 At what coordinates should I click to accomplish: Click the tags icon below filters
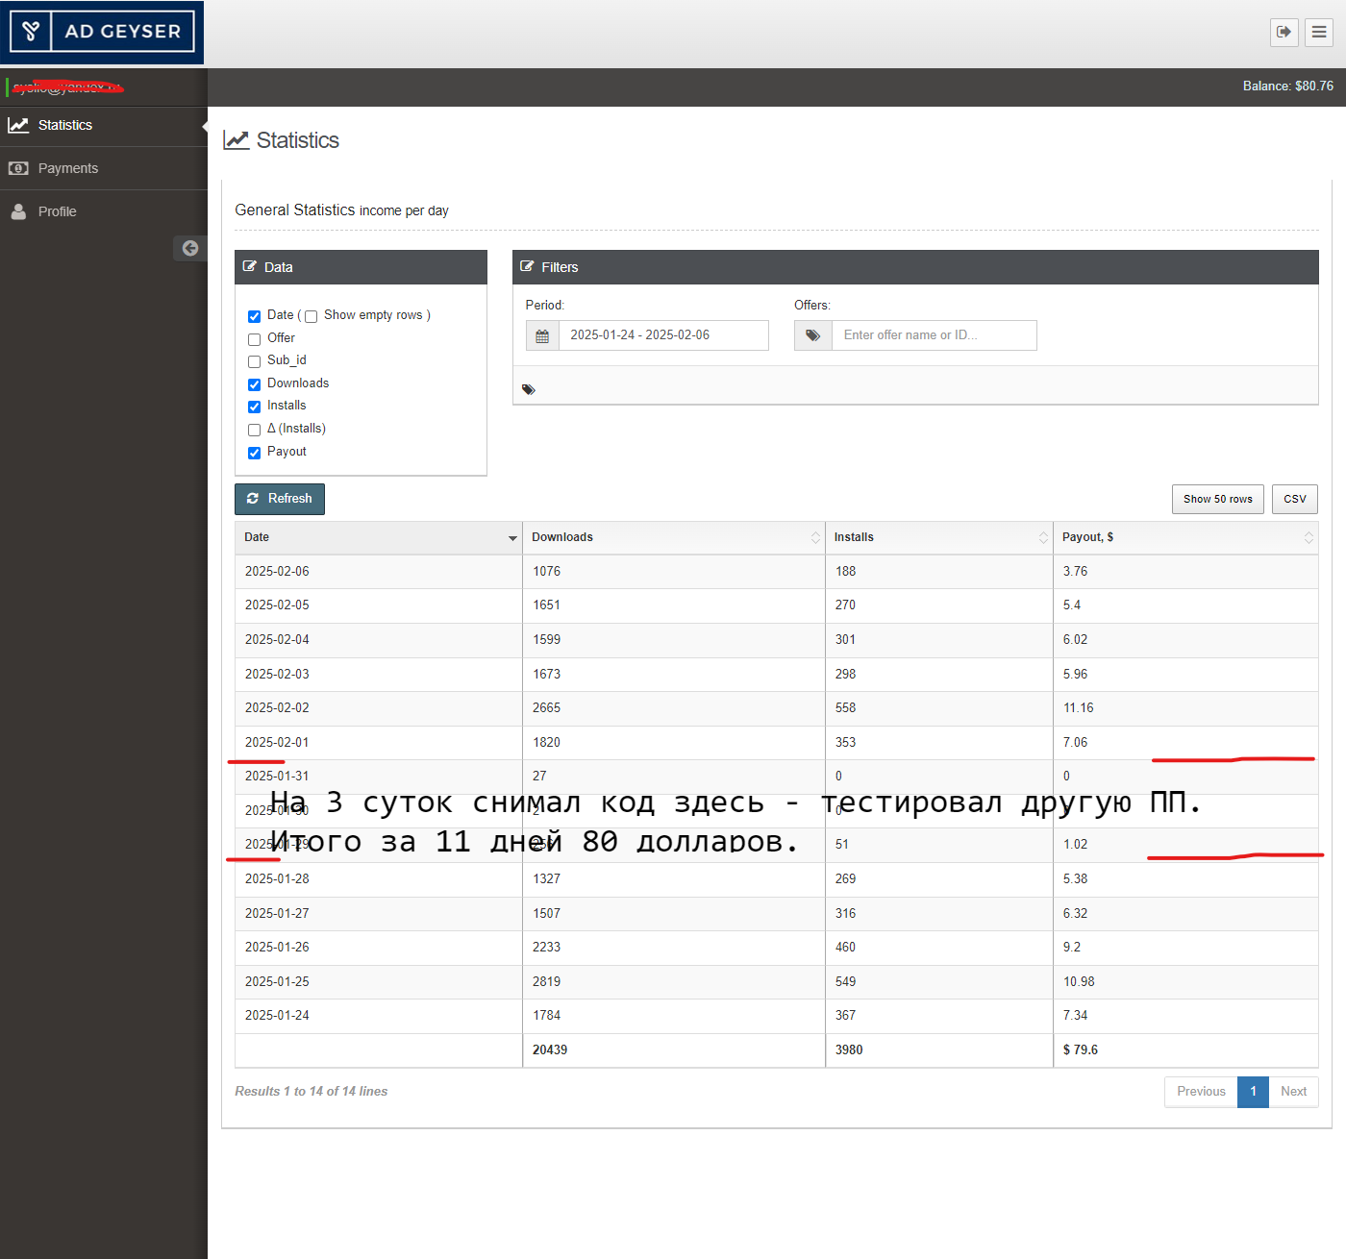(x=529, y=389)
